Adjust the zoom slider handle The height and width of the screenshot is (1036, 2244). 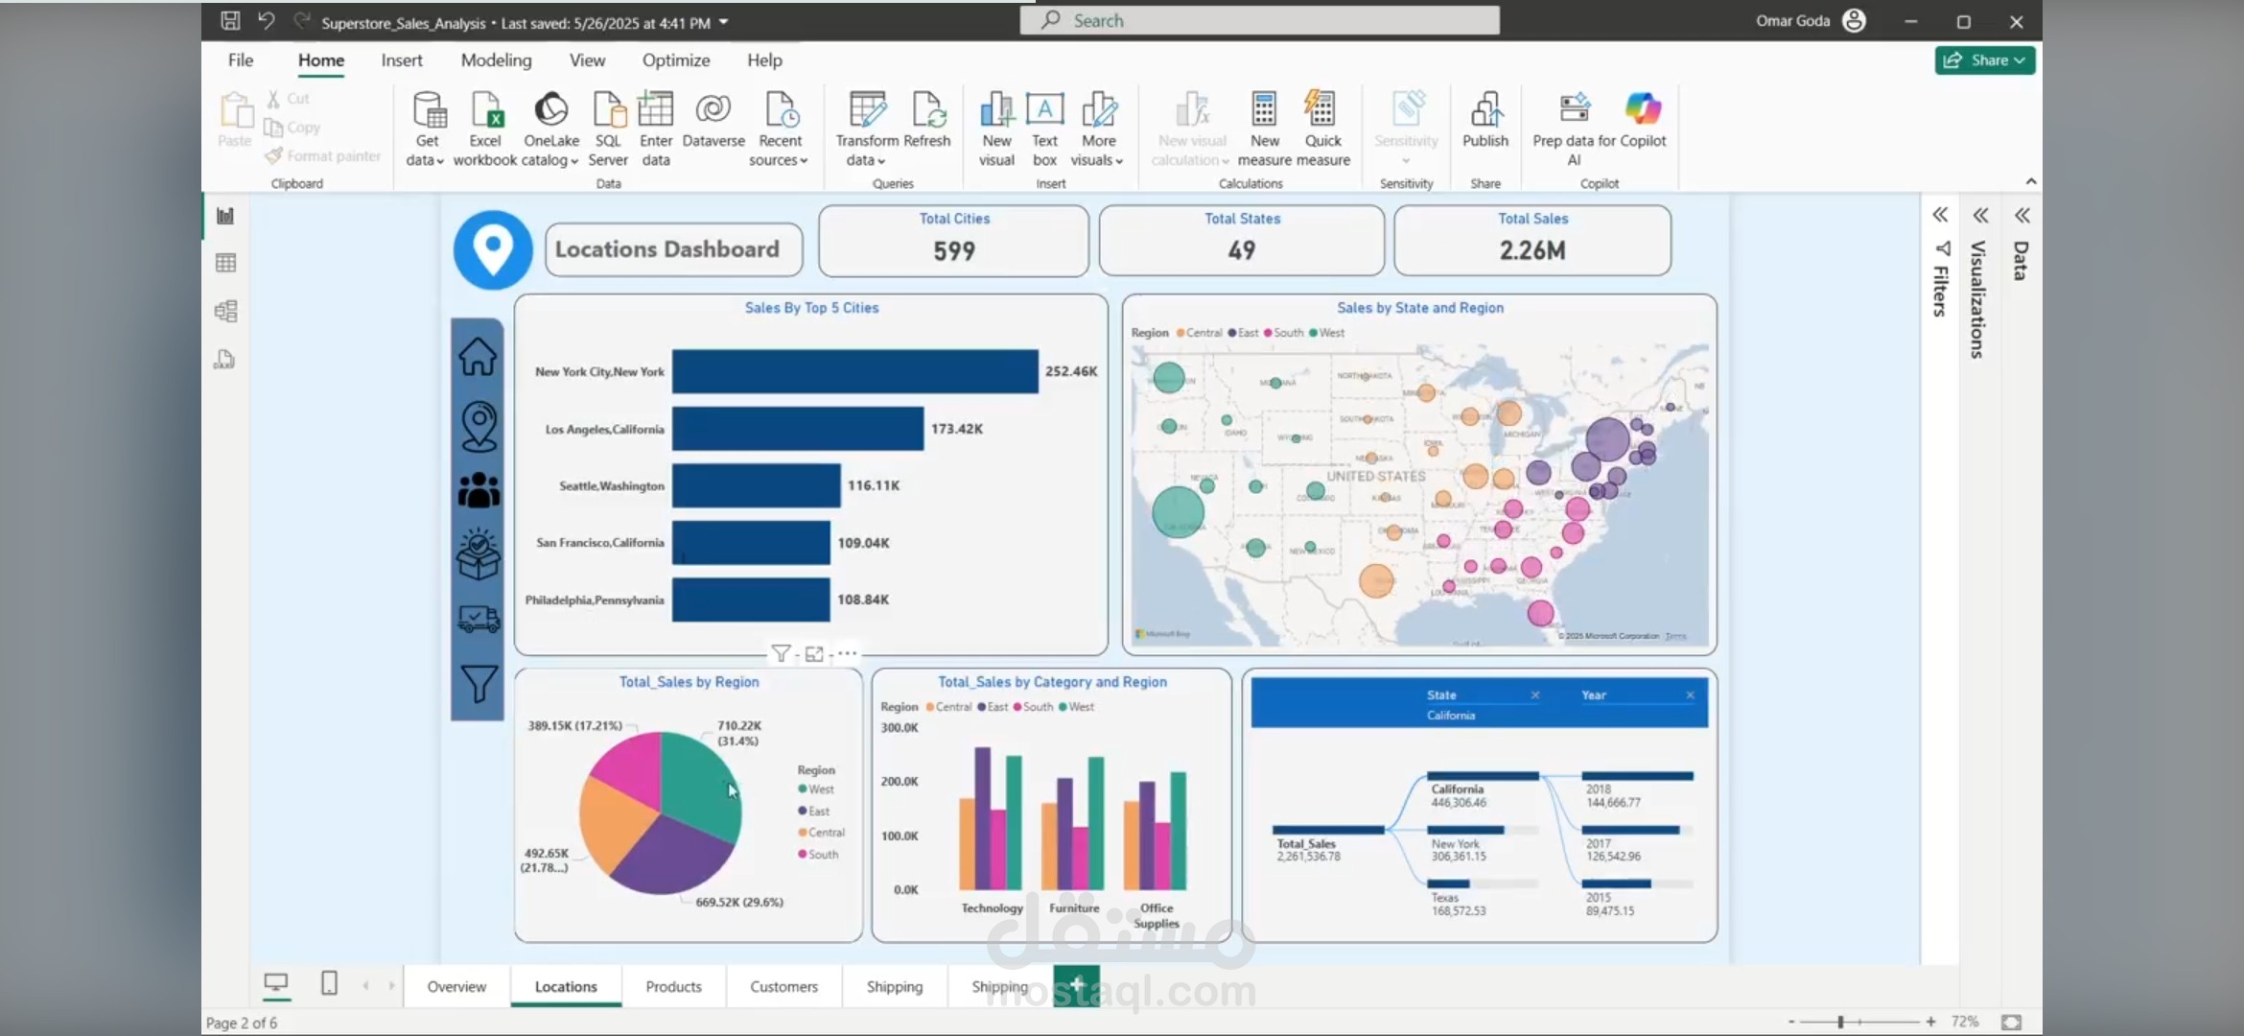pyautogui.click(x=1840, y=1022)
